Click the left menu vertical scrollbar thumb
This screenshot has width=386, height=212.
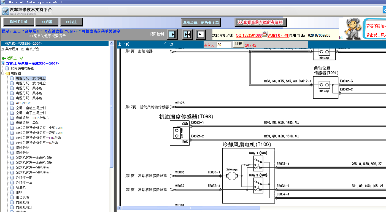(111, 106)
